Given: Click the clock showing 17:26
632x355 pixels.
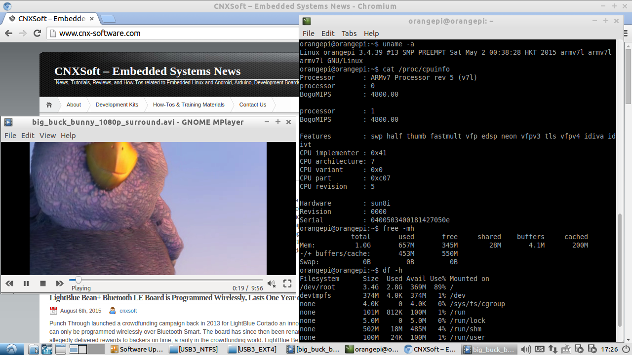Looking at the screenshot, I should [610, 350].
